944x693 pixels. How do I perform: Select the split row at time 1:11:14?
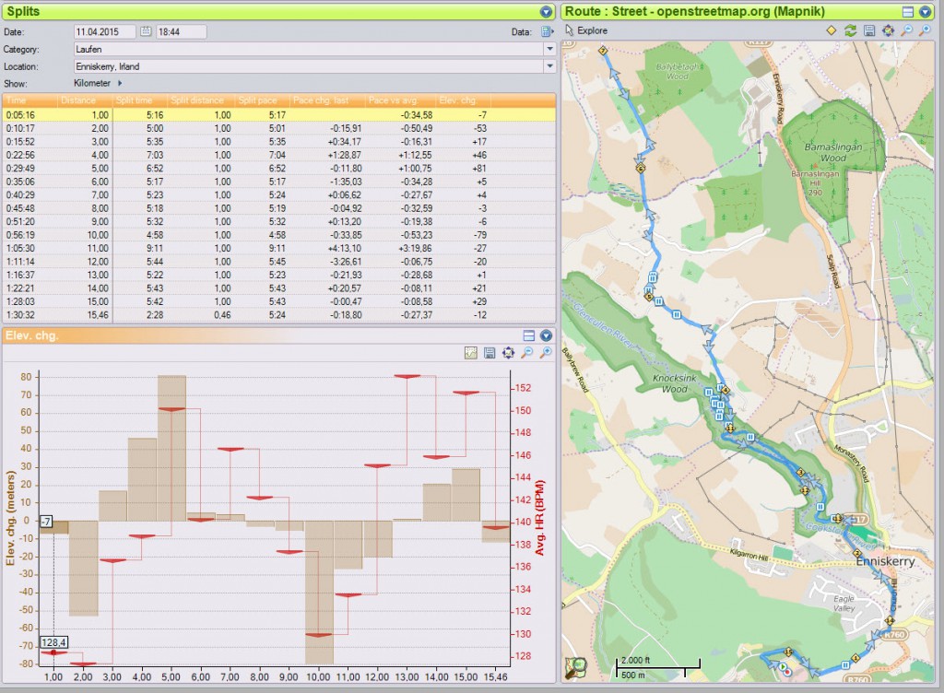coord(278,261)
